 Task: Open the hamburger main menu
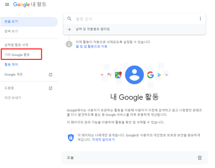click(7, 4)
